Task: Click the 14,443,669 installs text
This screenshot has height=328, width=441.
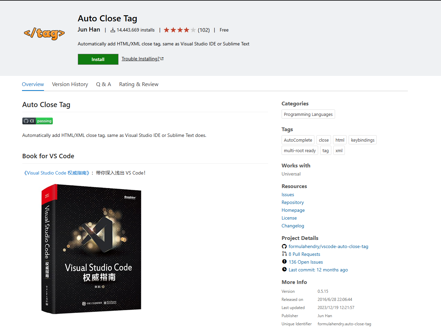Action: tap(136, 30)
